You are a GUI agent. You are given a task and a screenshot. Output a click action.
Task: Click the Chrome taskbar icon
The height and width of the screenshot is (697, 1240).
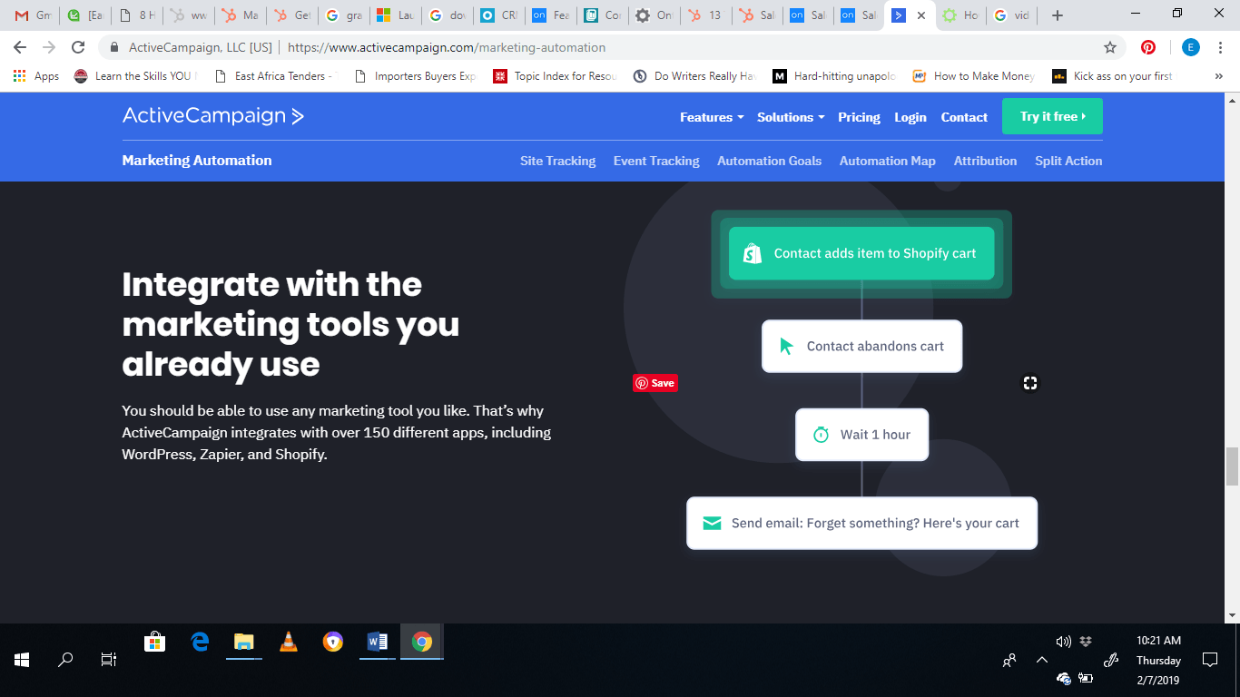[422, 642]
